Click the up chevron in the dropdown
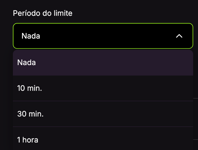 coord(179,36)
